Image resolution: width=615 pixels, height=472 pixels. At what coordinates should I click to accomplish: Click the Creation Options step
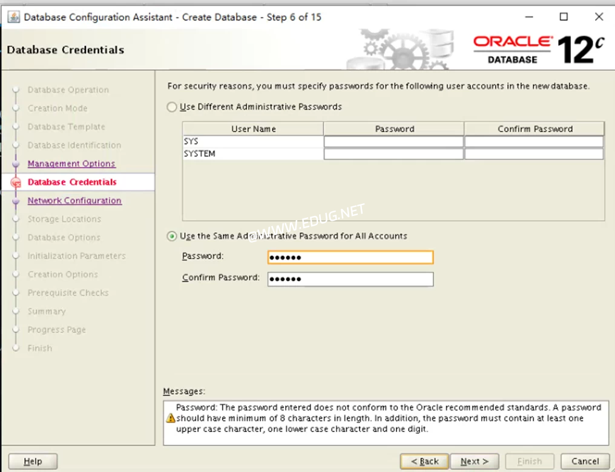point(63,274)
